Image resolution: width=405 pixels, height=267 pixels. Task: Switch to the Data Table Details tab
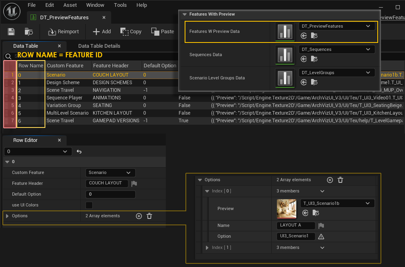coord(99,46)
